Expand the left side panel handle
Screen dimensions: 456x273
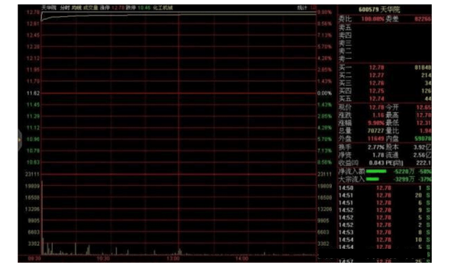pyautogui.click(x=20, y=140)
